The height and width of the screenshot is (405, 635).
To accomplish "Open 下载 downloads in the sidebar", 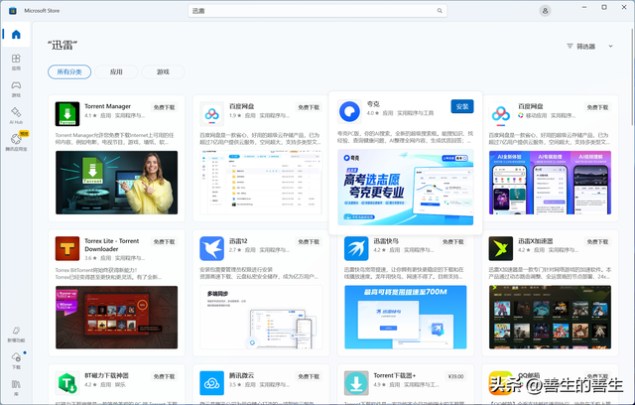I will pos(16,360).
